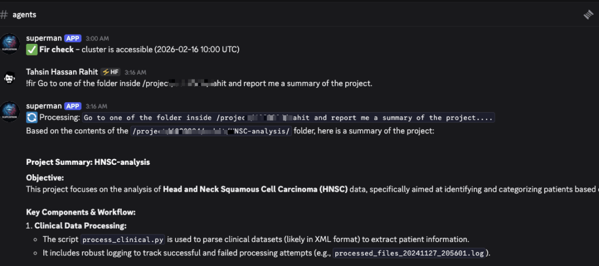Image resolution: width=599 pixels, height=266 pixels.
Task: Click the HF server tag badge
Action: tap(110, 72)
